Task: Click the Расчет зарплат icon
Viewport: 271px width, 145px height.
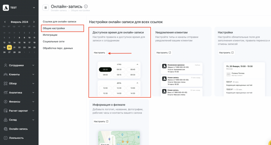Action: [x=5, y=111]
